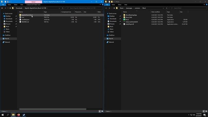Open File menu in zip window

click(3, 5)
